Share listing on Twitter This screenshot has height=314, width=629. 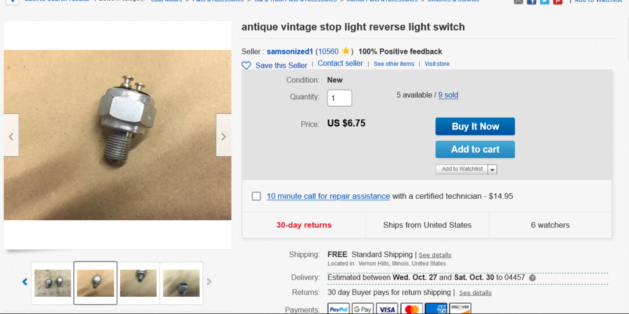pyautogui.click(x=544, y=2)
